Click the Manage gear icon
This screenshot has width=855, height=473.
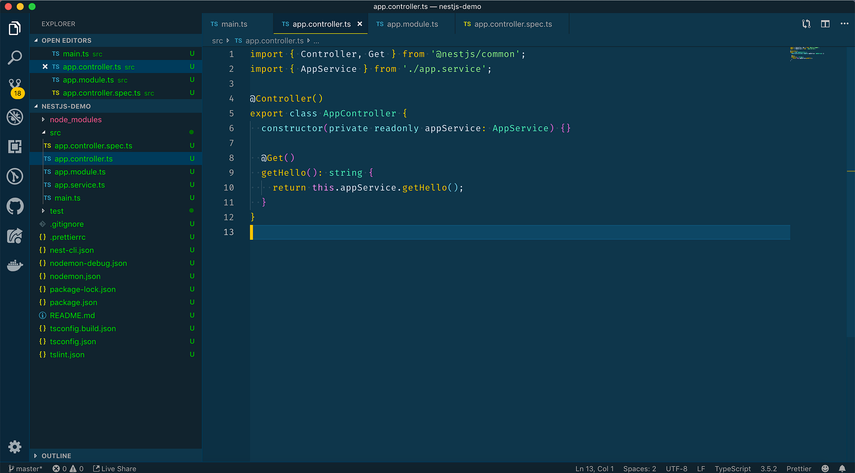click(15, 447)
